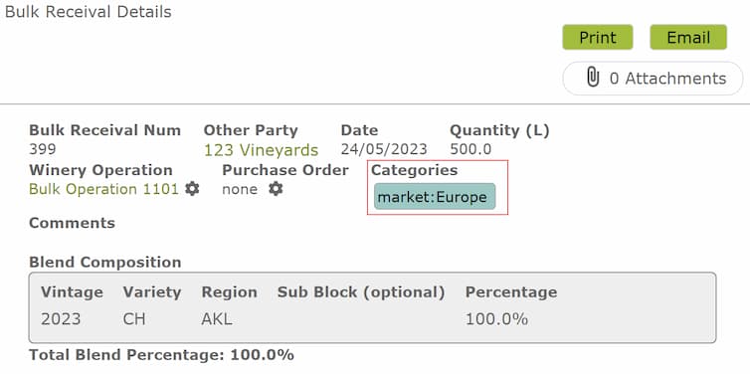Open the 0 Attachments panel
750x374 pixels.
(x=653, y=78)
